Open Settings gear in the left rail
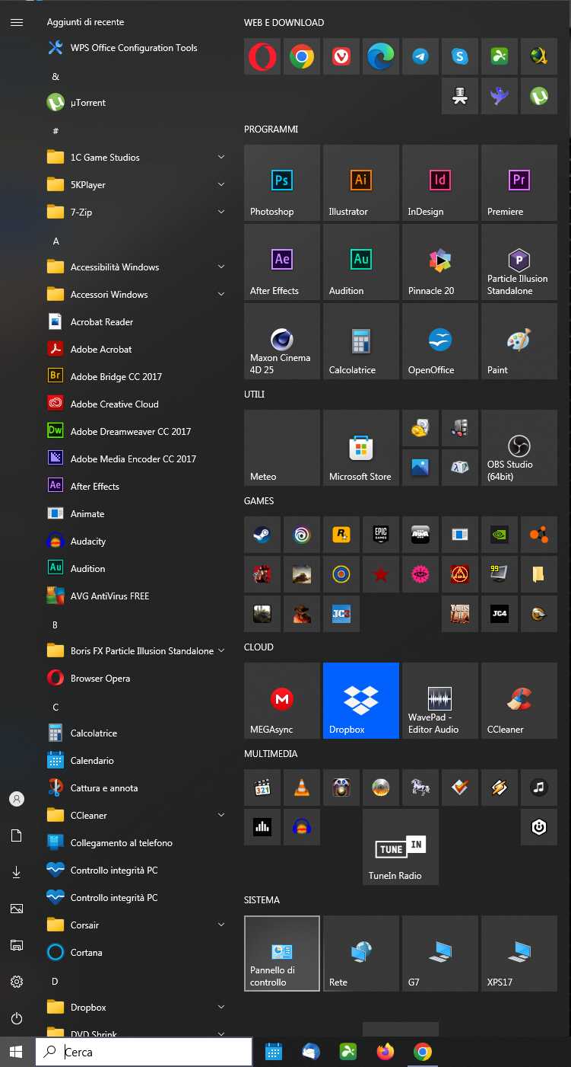The image size is (571, 1067). [17, 982]
